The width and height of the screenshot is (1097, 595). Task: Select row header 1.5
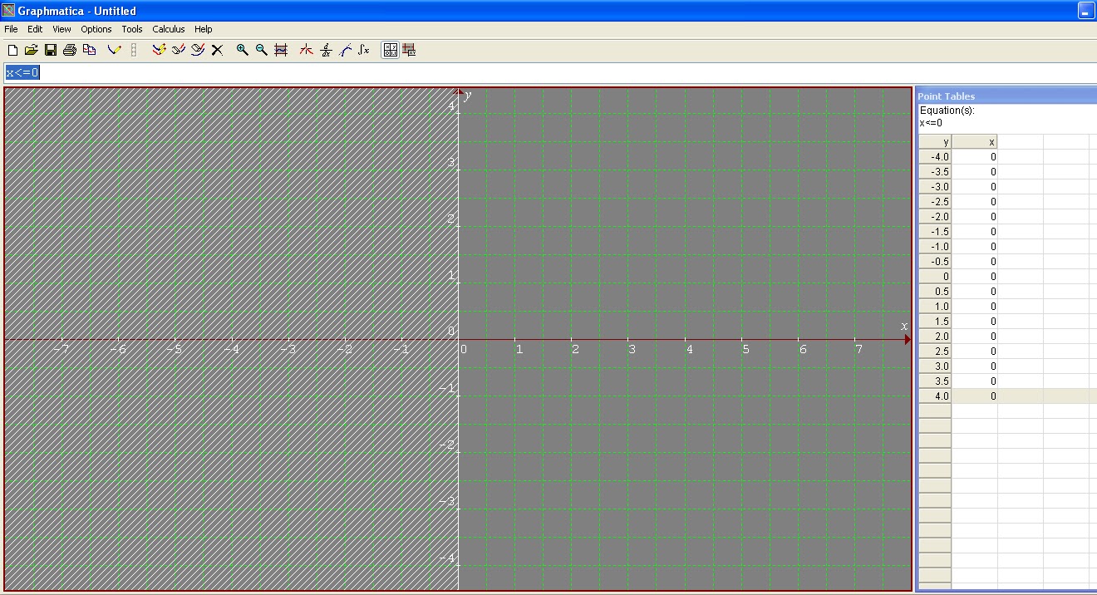click(935, 322)
